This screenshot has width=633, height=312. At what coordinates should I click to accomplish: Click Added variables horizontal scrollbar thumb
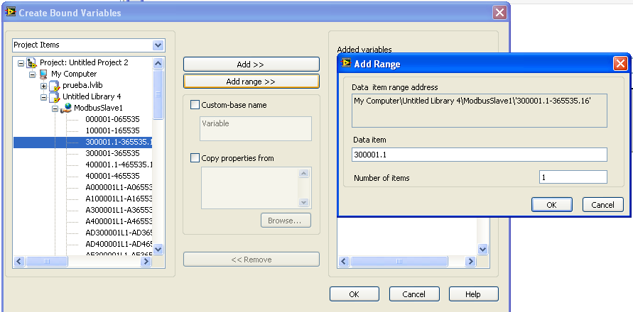(x=399, y=262)
